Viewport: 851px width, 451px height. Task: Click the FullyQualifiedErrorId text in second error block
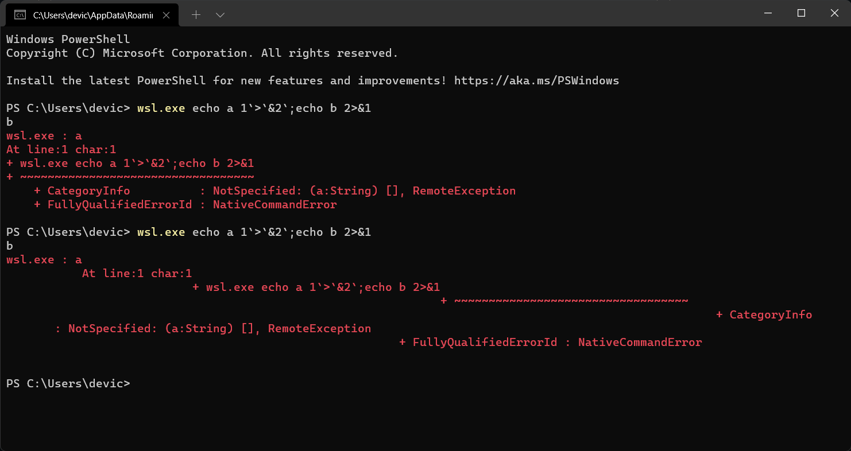click(x=484, y=342)
